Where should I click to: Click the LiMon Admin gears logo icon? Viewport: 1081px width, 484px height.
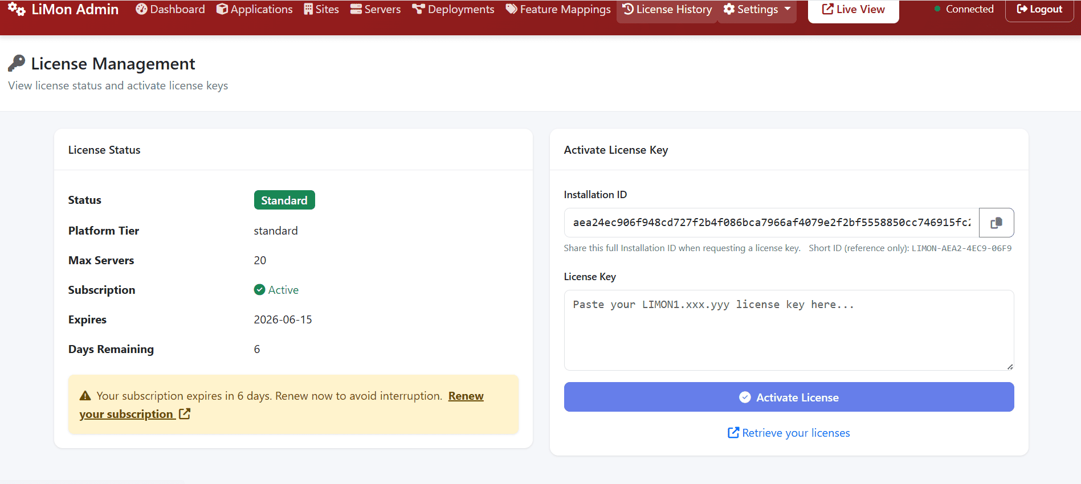[x=17, y=9]
